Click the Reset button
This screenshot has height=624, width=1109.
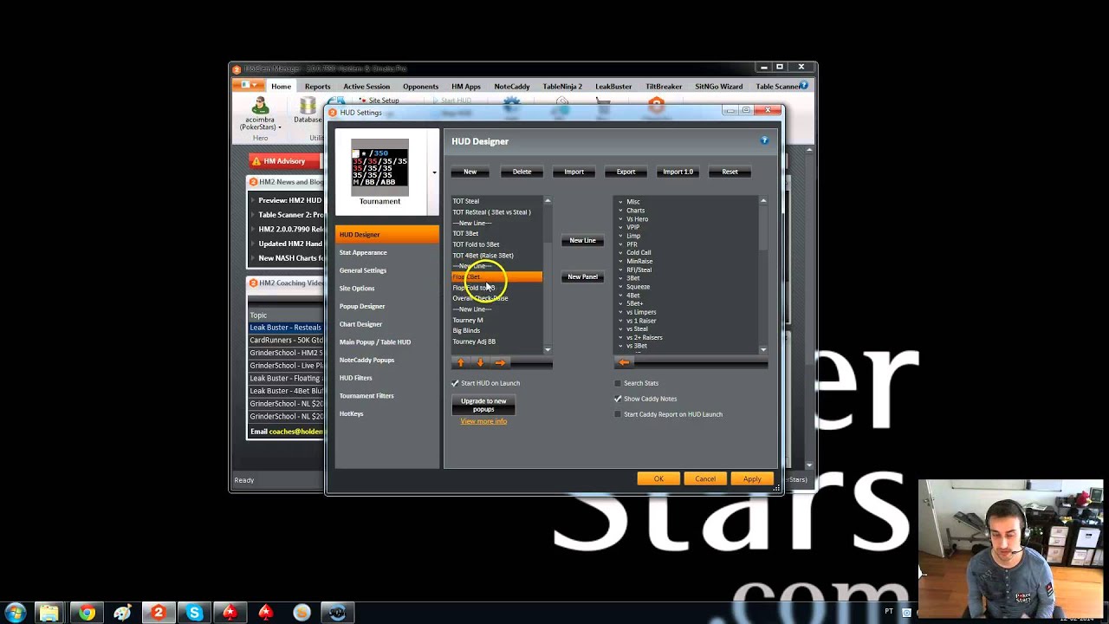[x=730, y=172]
